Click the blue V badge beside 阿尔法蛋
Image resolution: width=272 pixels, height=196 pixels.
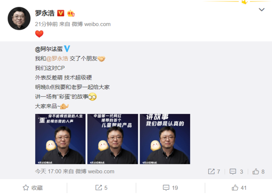pyautogui.click(x=67, y=49)
